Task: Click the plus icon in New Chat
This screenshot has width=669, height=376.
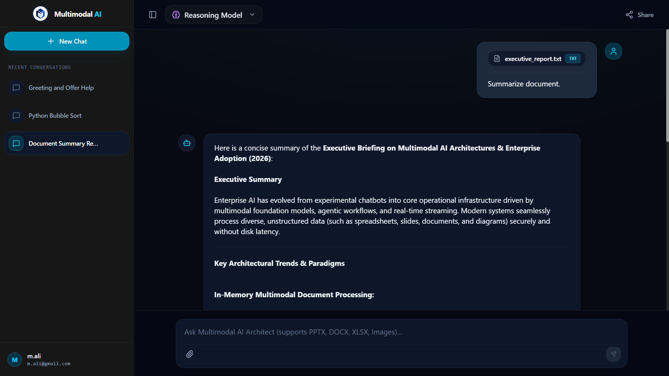Action: click(x=51, y=41)
